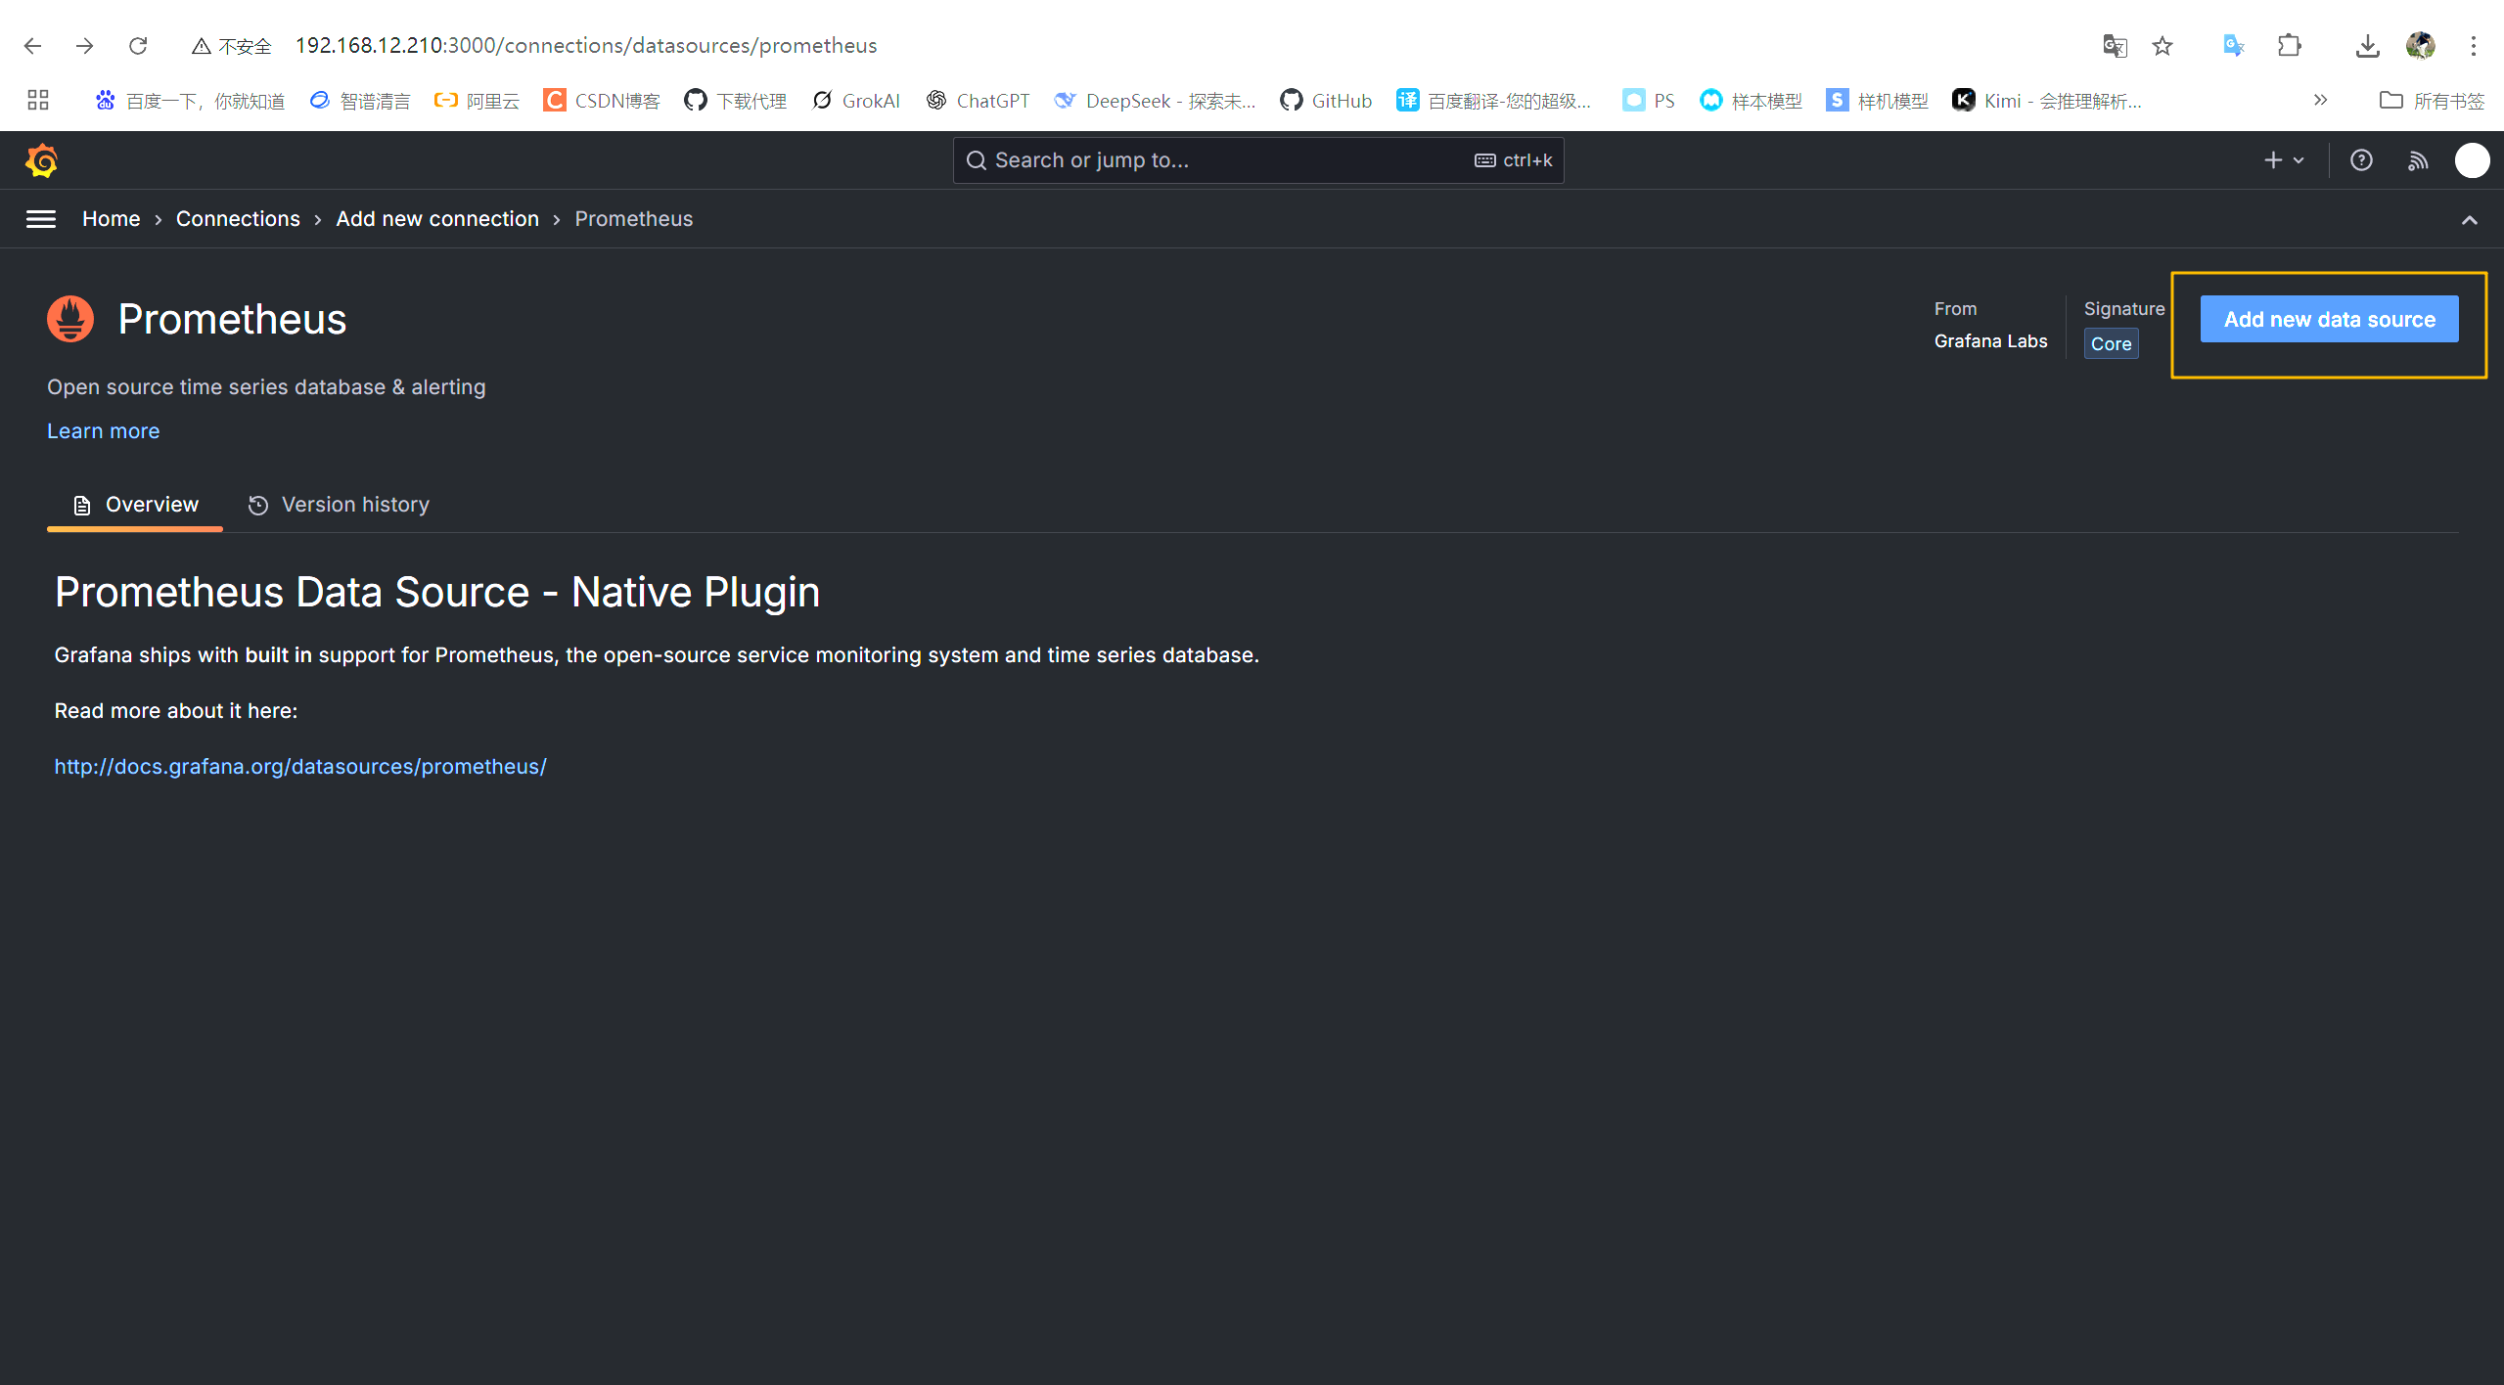Go to Add new connection breadcrumb
The image size is (2504, 1385).
437,219
